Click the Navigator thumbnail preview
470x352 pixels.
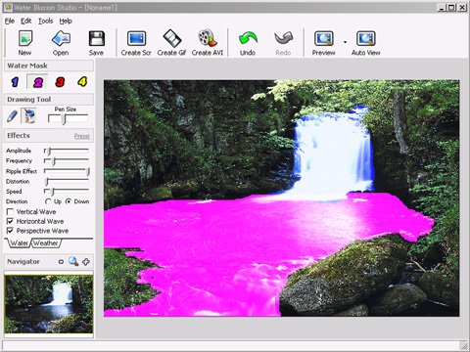tap(49, 304)
